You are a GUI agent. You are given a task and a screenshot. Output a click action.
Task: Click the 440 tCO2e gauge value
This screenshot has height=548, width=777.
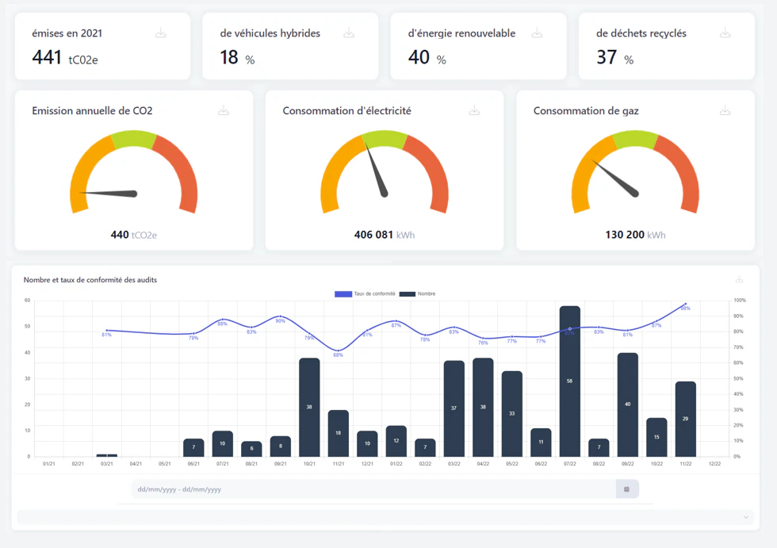click(x=132, y=234)
